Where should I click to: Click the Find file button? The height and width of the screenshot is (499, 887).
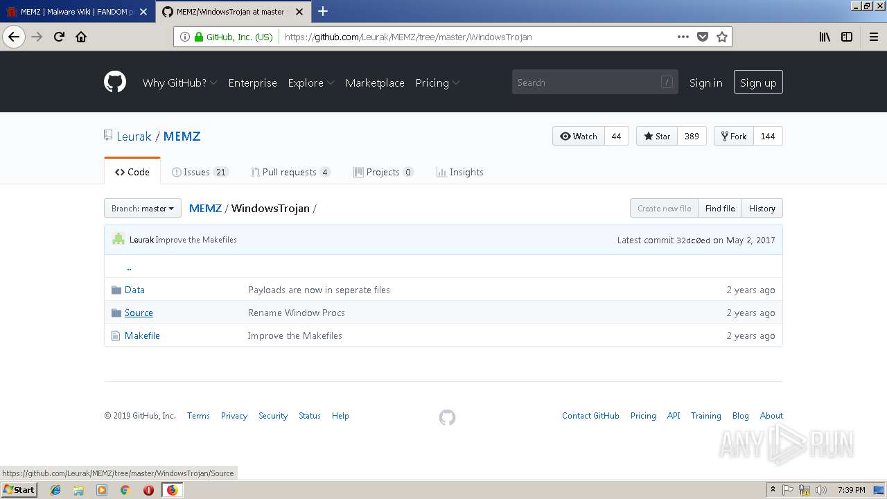720,208
